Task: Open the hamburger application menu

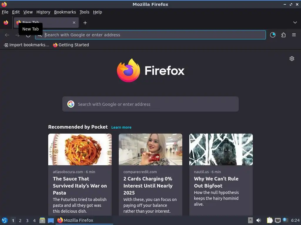Action: click(x=294, y=35)
